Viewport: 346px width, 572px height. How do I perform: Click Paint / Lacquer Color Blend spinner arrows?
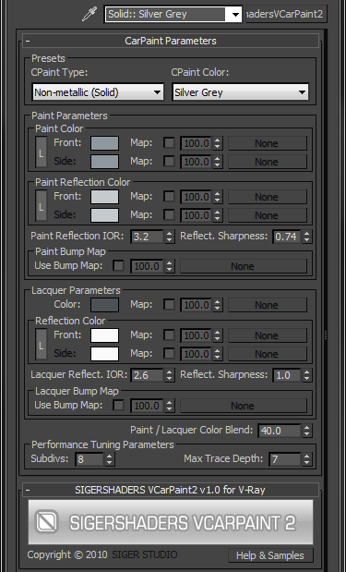[x=307, y=431]
